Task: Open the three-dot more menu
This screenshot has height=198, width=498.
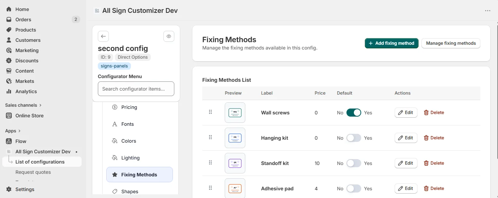Action: (488, 11)
